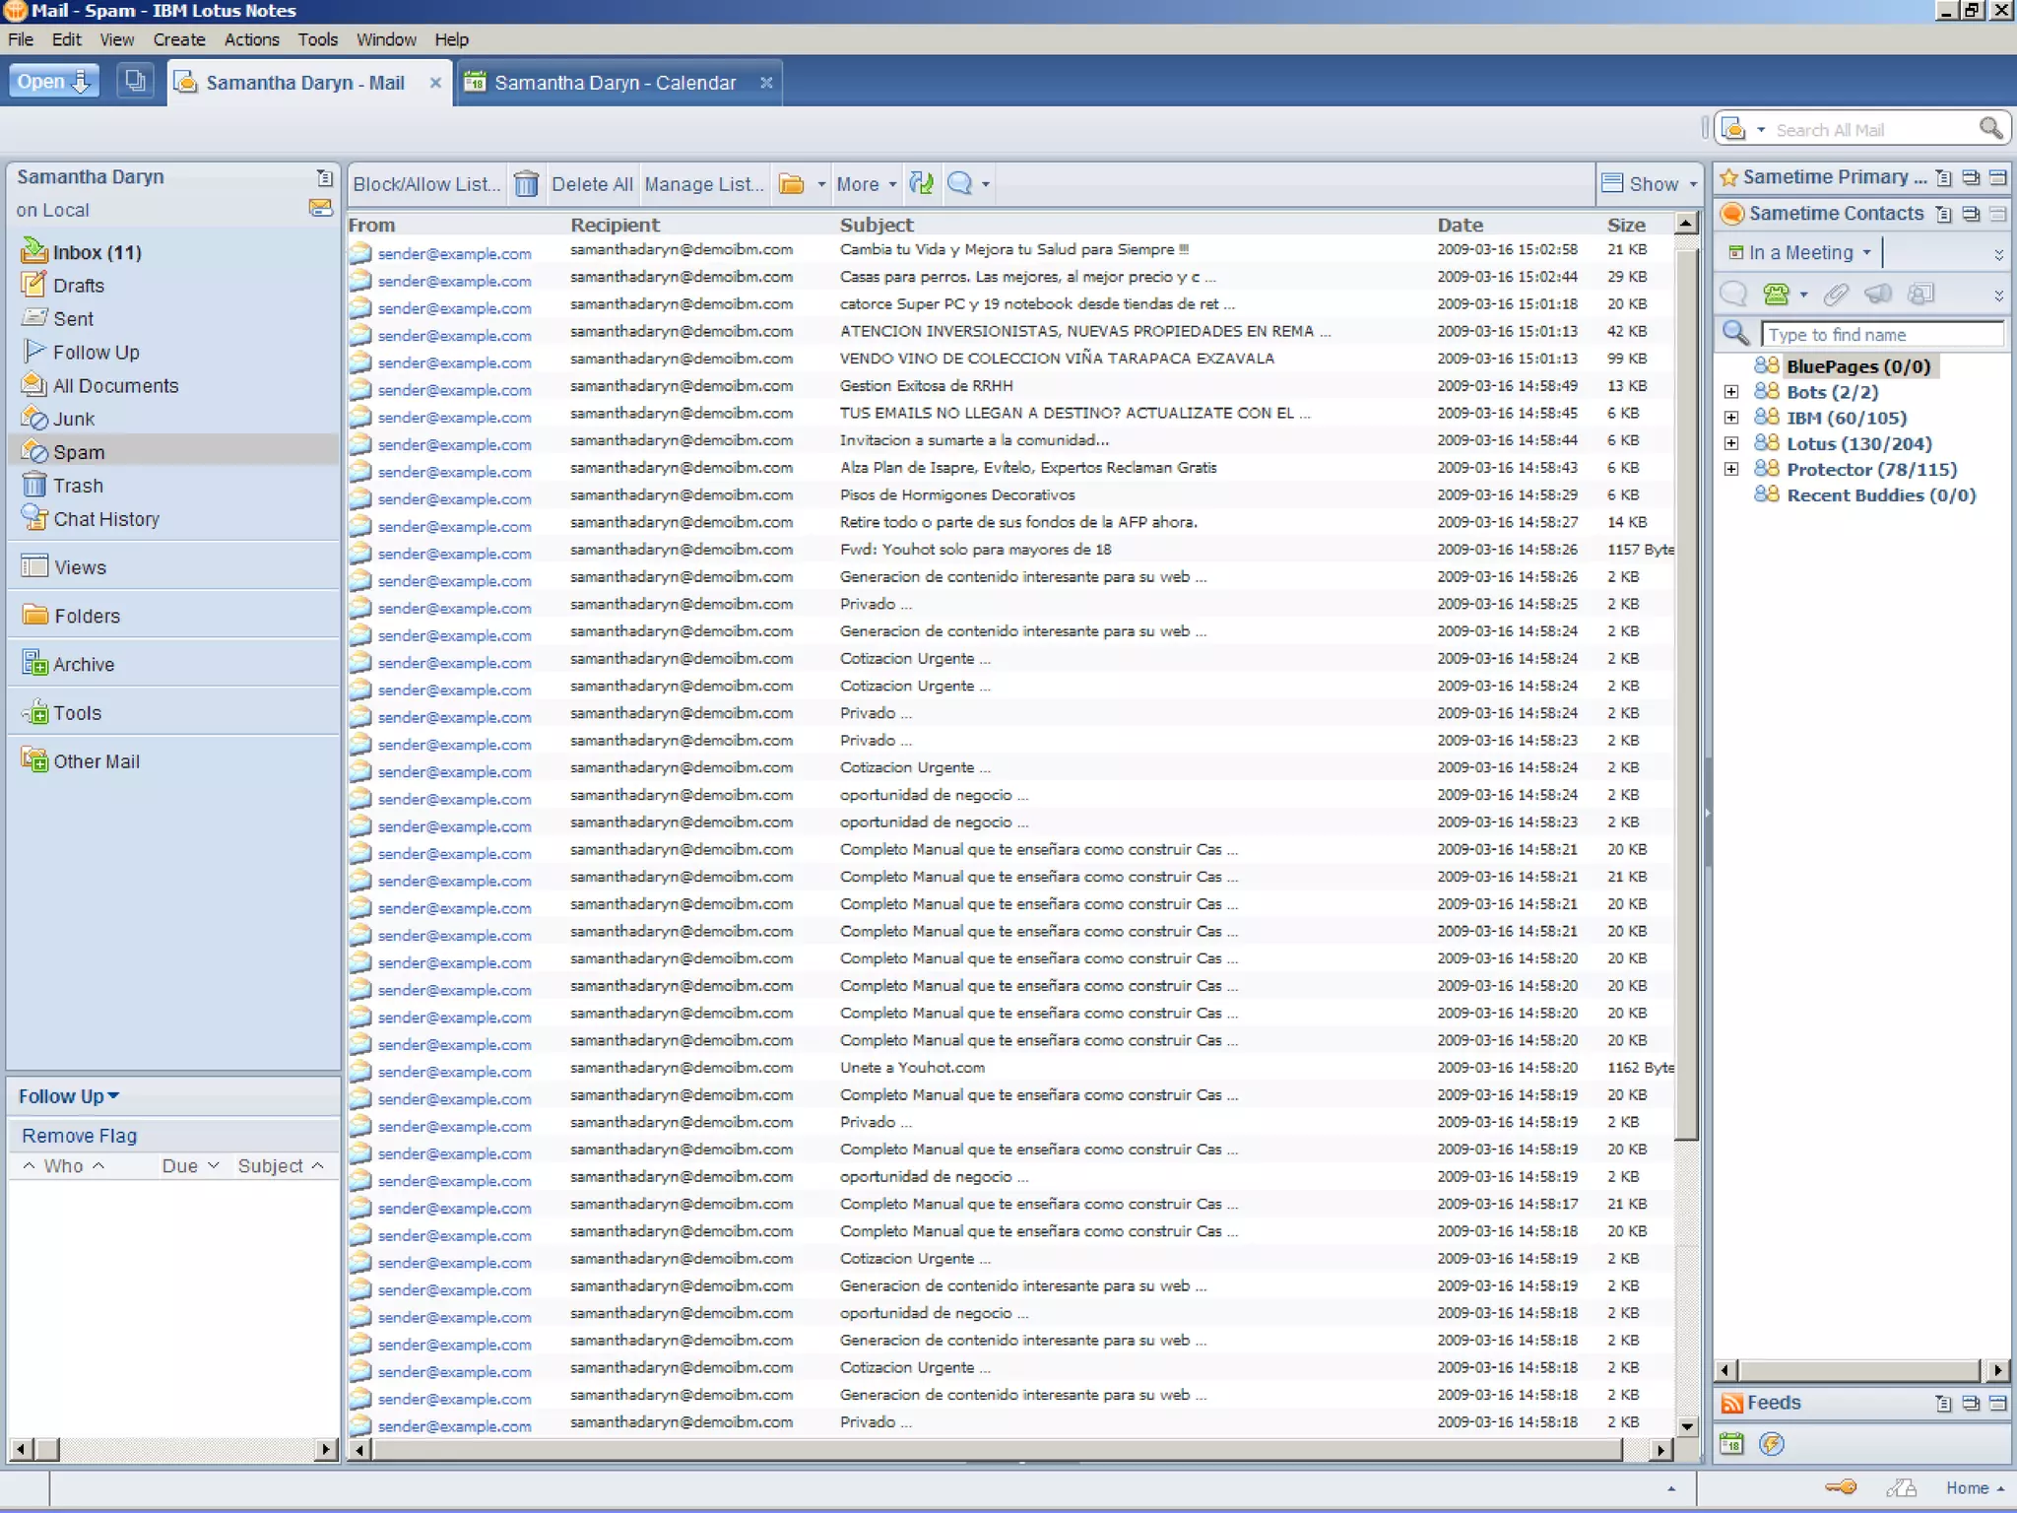
Task: Open the Spam folder in sidebar
Action: coord(79,452)
